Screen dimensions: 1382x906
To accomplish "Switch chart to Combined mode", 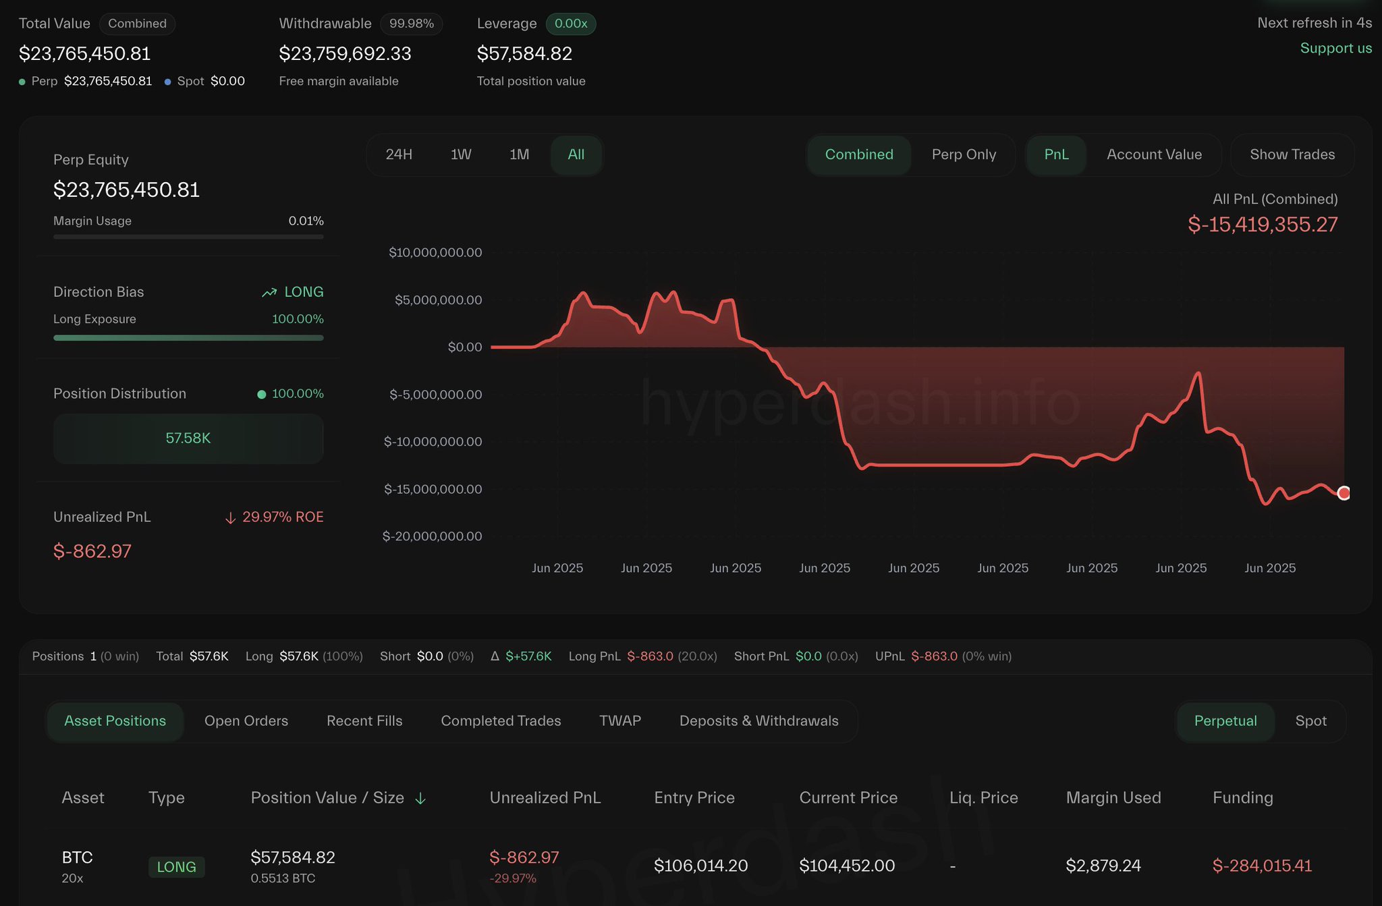I will (859, 154).
